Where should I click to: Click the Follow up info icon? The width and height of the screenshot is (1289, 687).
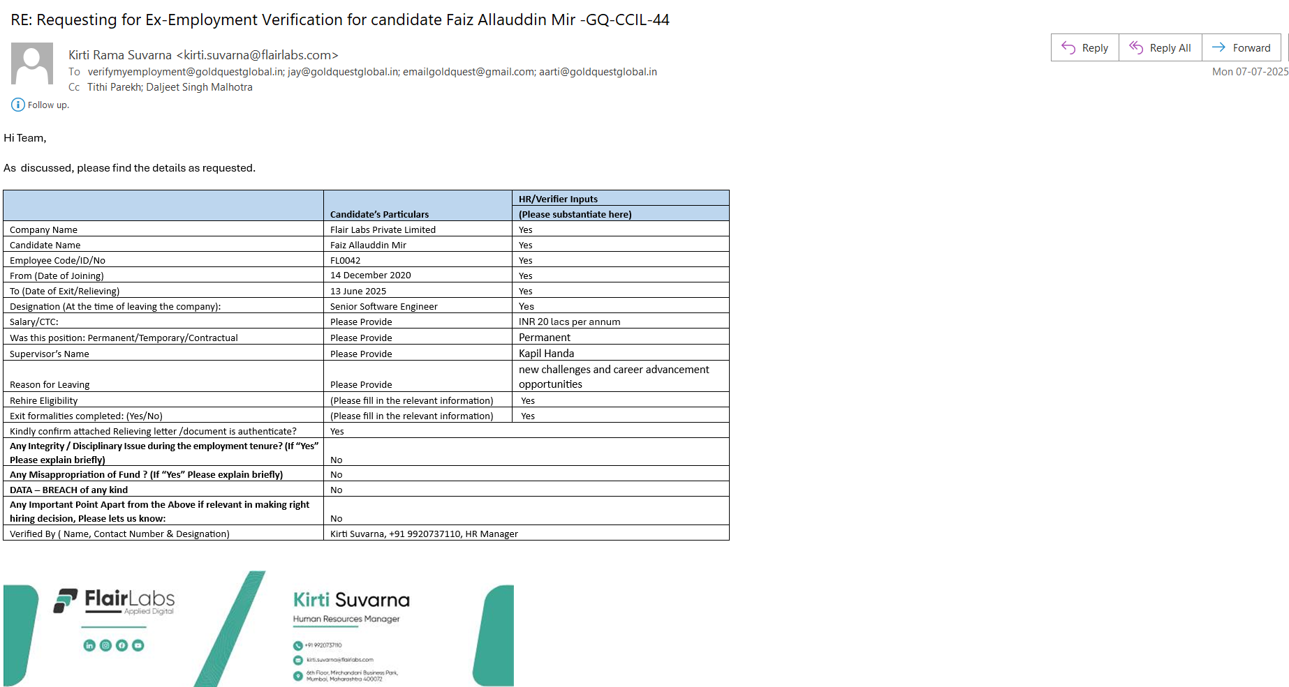[x=17, y=105]
